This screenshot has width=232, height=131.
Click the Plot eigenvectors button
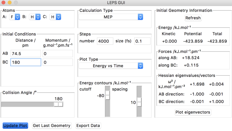(193, 112)
